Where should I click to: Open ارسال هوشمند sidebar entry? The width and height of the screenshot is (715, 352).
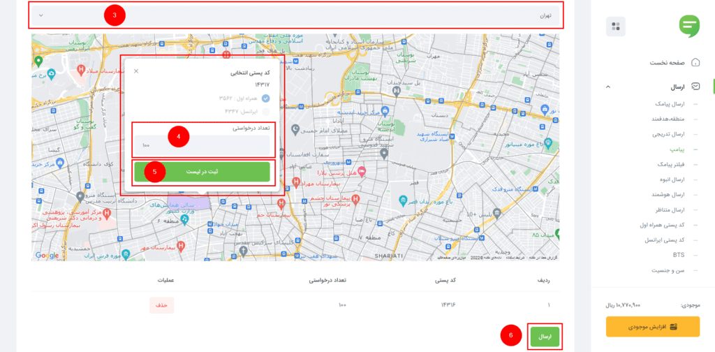(668, 195)
